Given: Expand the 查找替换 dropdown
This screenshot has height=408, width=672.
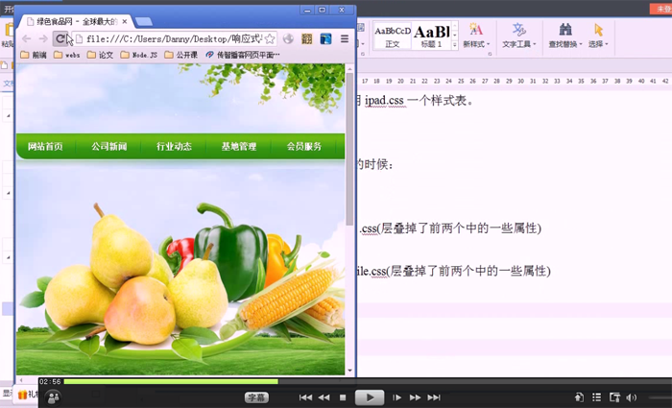Looking at the screenshot, I should click(564, 44).
